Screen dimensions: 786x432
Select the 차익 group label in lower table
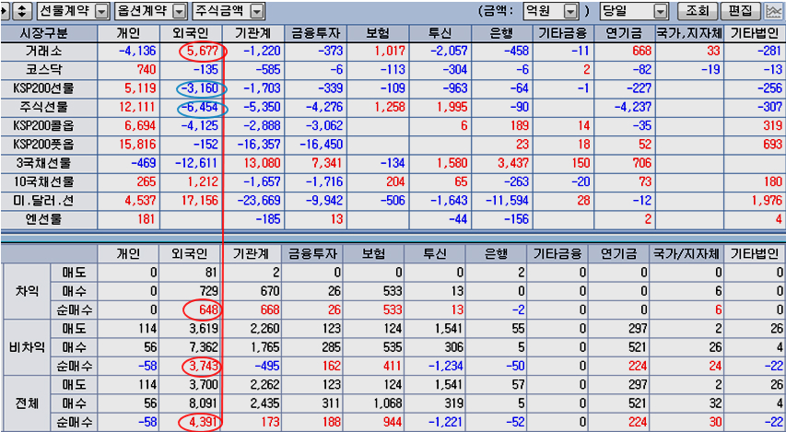pos(25,290)
